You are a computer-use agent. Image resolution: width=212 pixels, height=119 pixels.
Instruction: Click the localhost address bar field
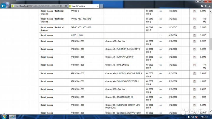point(35,6)
